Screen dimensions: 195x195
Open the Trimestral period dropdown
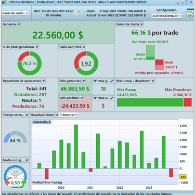(x=69, y=115)
